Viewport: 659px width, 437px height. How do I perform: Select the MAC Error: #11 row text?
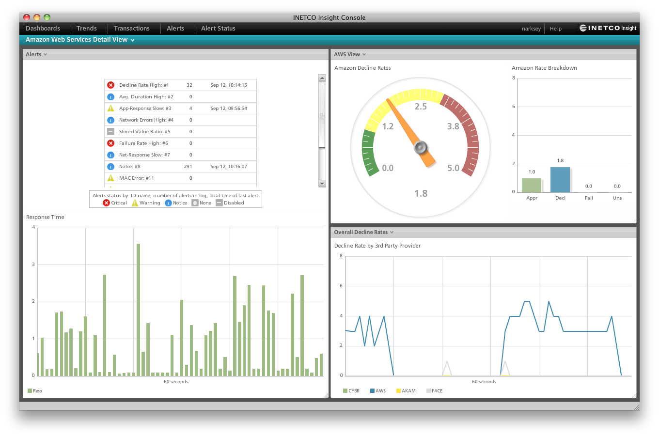[136, 178]
